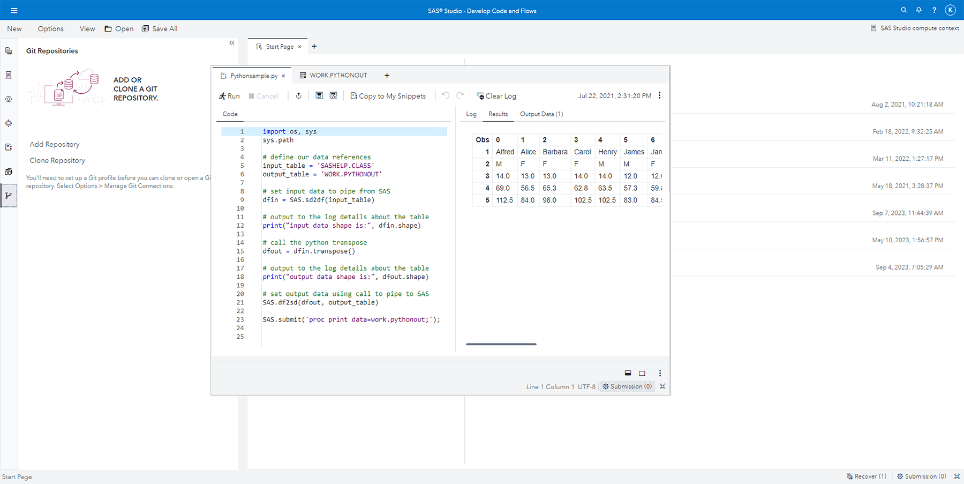Add a new tab next to Start Page
This screenshot has height=484, width=964.
click(x=314, y=47)
